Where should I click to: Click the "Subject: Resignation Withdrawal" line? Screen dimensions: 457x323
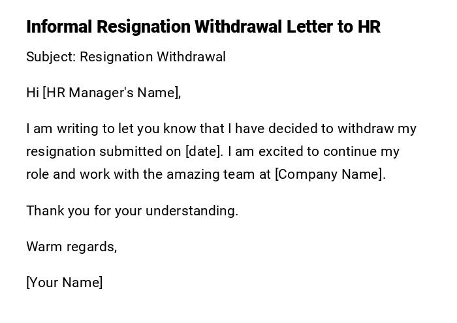(126, 57)
